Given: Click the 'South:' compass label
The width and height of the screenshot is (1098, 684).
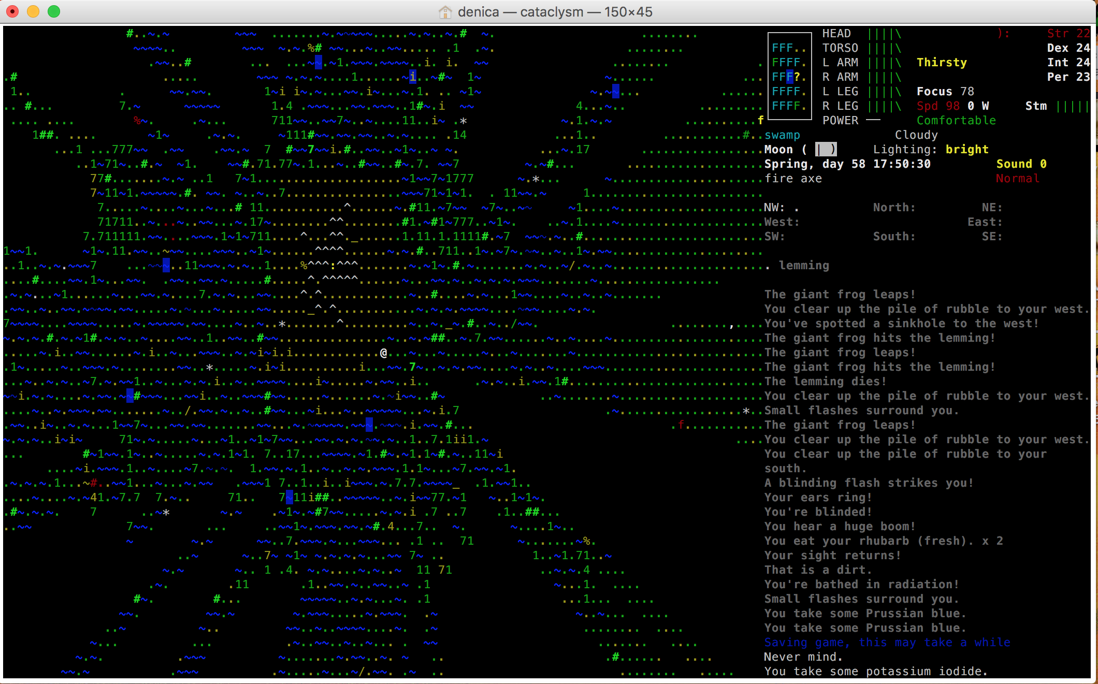Looking at the screenshot, I should click(894, 237).
